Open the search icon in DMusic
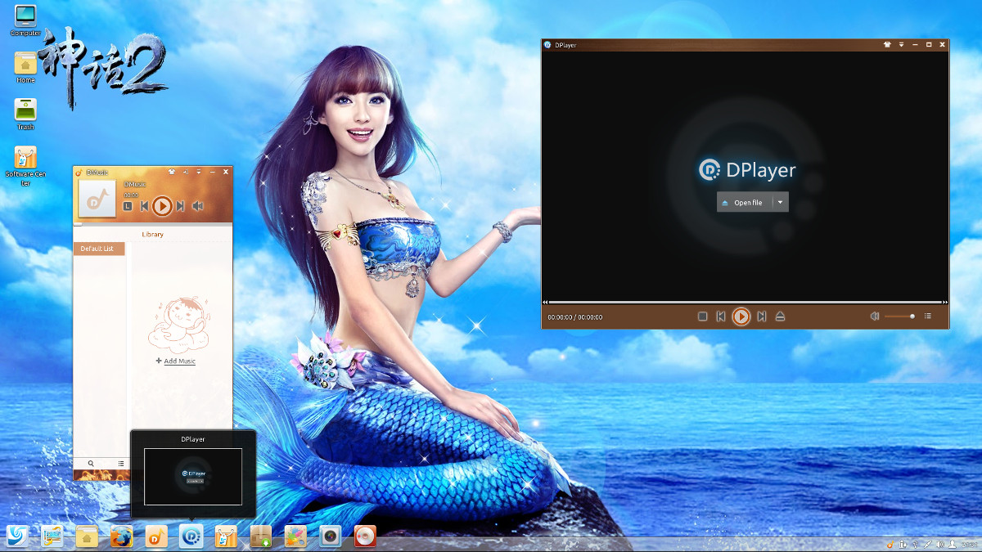Screen dimensions: 982x552 point(91,464)
